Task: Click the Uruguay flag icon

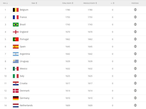Action: coord(16,61)
